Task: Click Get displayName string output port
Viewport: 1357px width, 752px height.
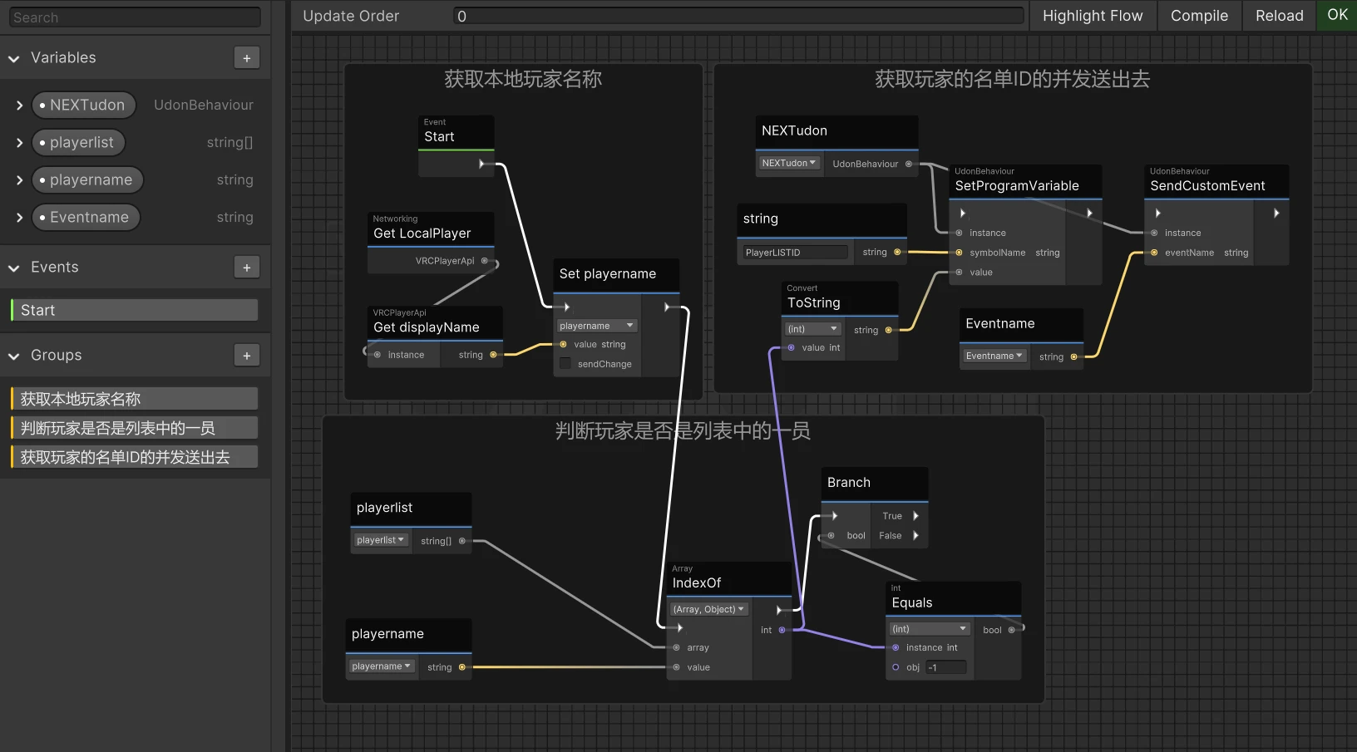Action: tap(493, 355)
